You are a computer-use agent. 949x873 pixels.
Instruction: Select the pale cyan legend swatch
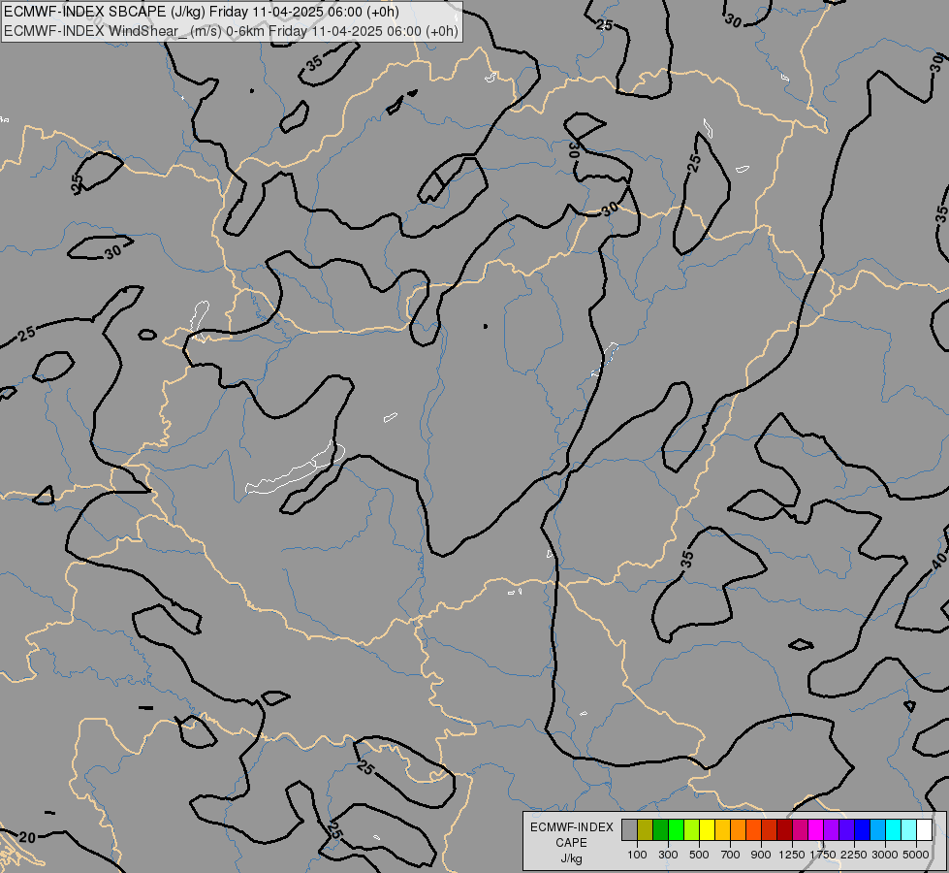click(x=908, y=829)
